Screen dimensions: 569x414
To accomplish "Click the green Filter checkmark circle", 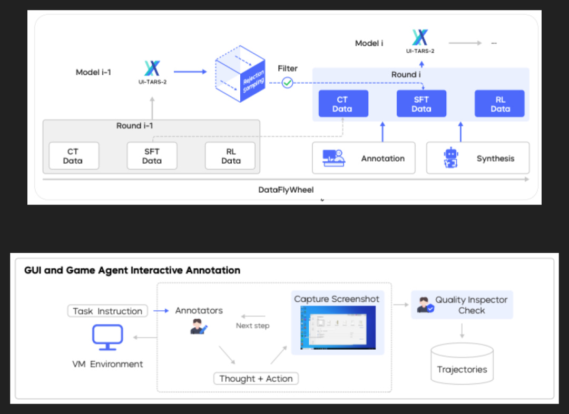I will (x=288, y=83).
